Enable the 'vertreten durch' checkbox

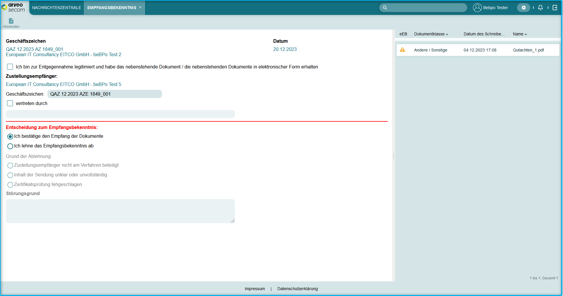click(10, 103)
